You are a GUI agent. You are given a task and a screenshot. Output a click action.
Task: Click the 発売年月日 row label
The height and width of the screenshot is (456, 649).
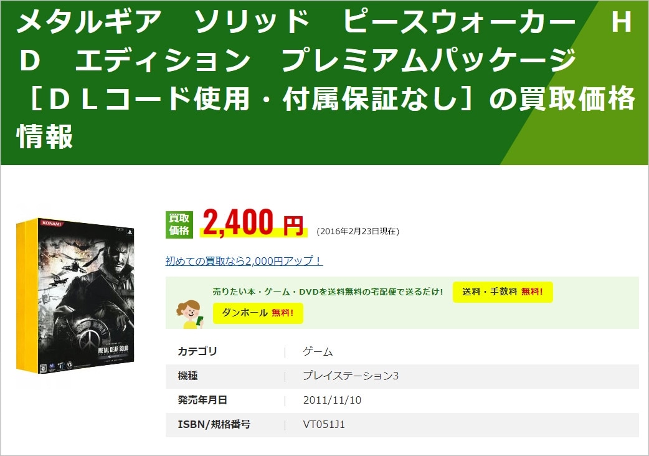202,400
